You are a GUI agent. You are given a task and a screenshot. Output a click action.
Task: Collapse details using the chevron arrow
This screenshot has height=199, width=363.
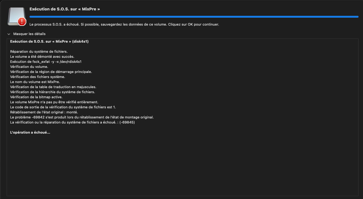(9, 34)
